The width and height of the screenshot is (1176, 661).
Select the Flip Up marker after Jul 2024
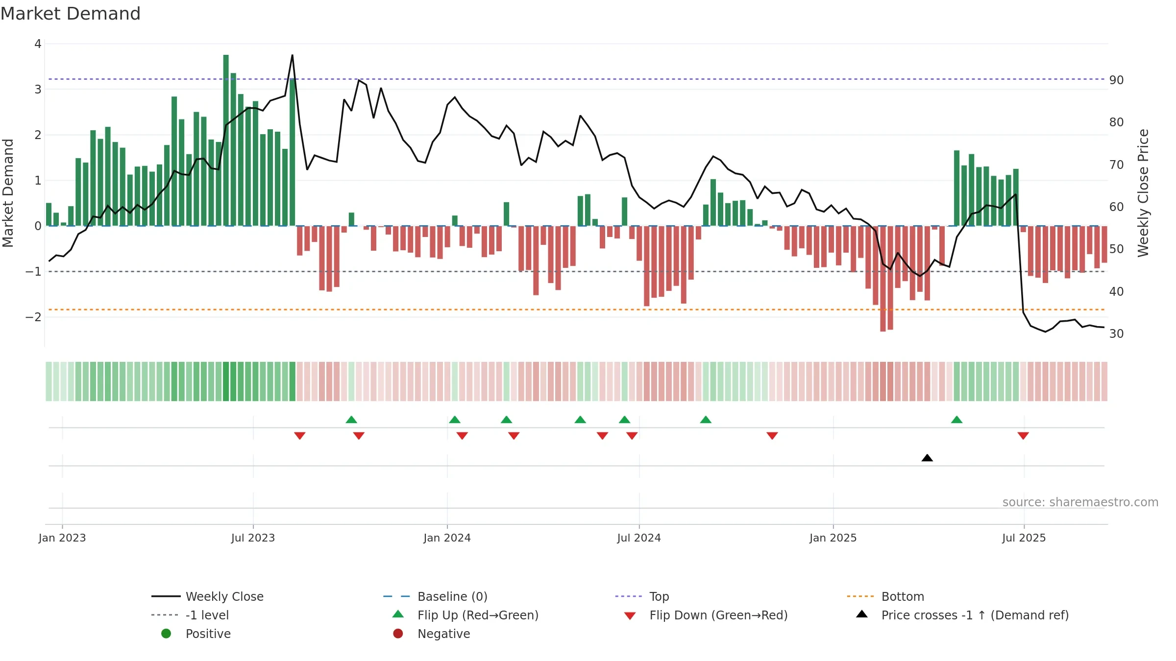pyautogui.click(x=706, y=420)
